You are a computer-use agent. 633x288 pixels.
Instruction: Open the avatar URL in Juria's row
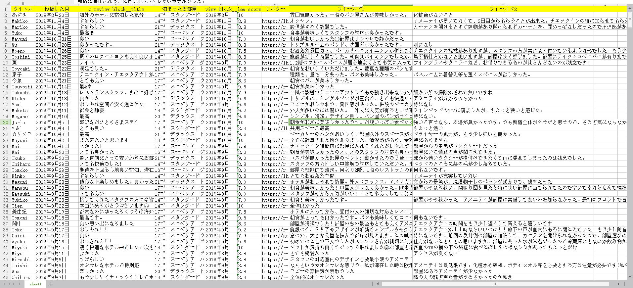(275, 122)
